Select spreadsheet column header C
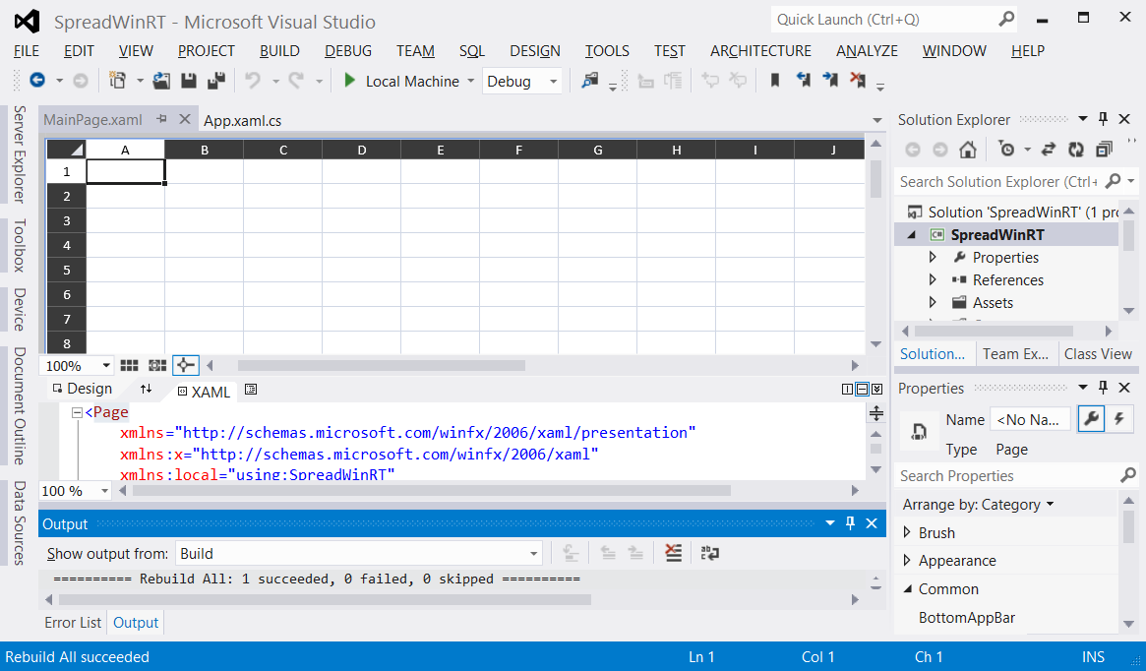Viewport: 1146px width, 671px height. pos(283,150)
